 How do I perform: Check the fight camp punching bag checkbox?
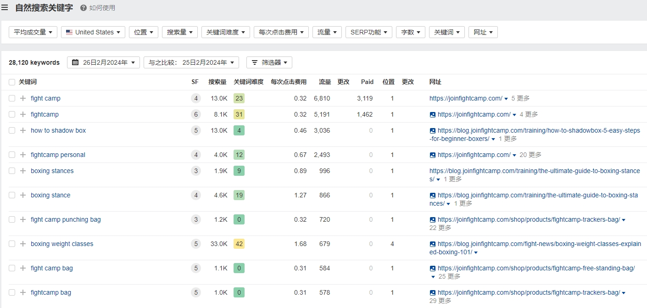tap(12, 219)
